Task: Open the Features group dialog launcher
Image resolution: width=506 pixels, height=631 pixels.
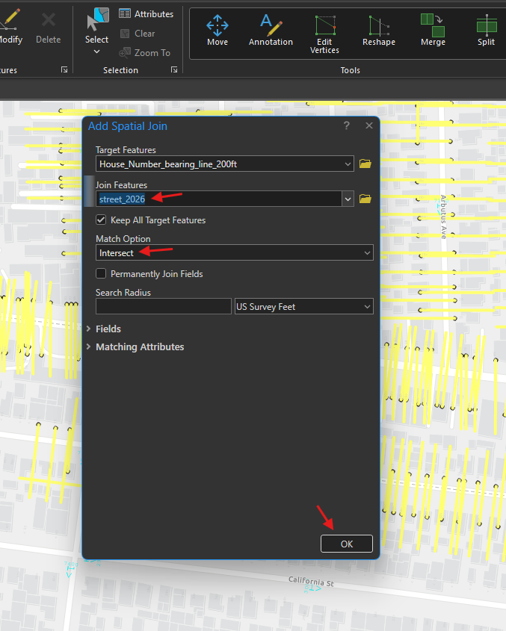Action: (x=64, y=70)
